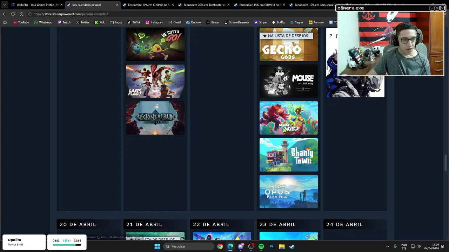The image size is (449, 252).
Task: Open Microsoft Edge from the taskbar
Action: (230, 246)
